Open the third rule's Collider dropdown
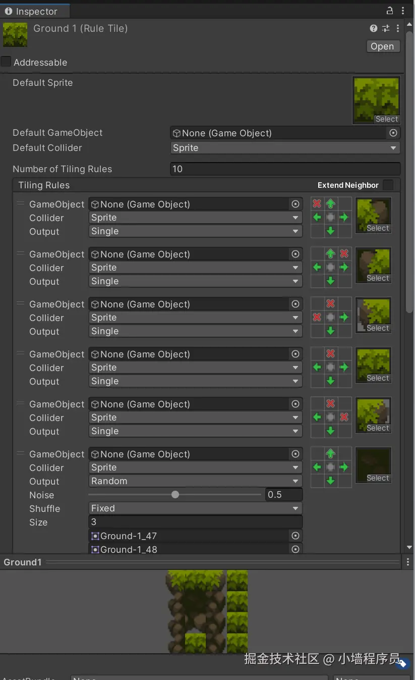The height and width of the screenshot is (680, 415). point(196,318)
